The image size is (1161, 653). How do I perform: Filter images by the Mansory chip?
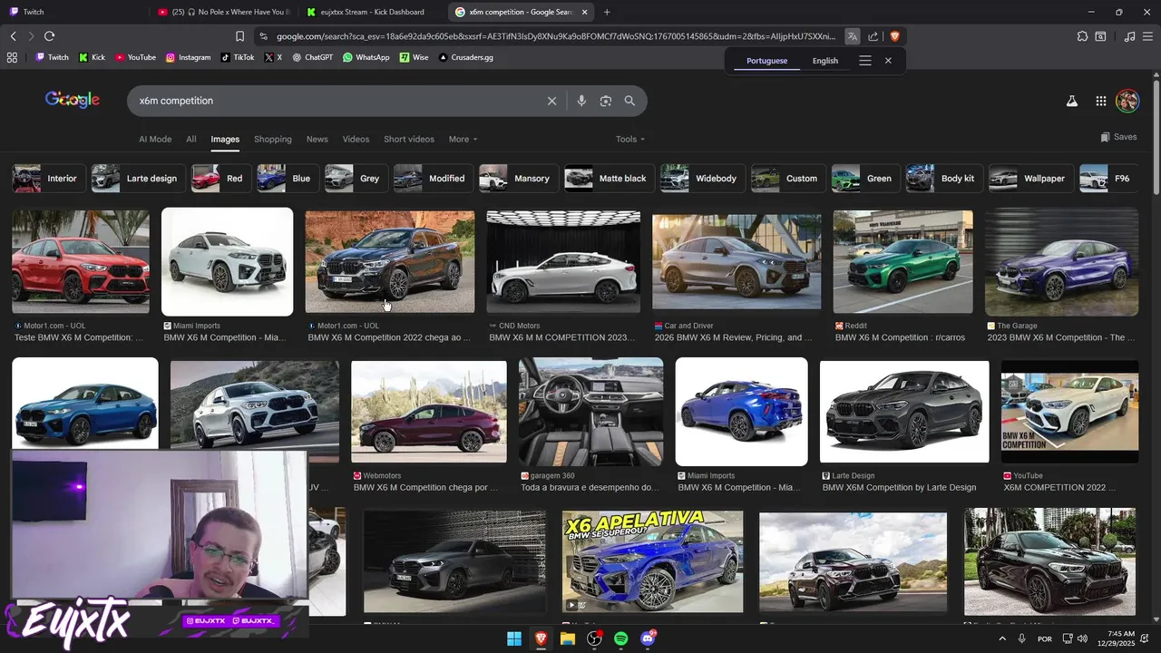tap(518, 179)
